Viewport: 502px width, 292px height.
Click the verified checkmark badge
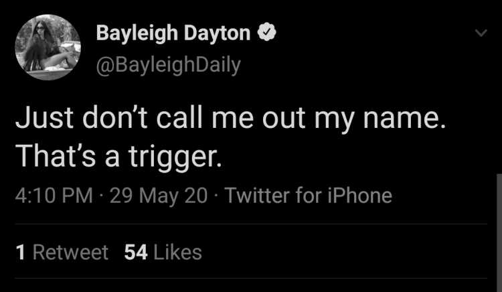click(x=266, y=32)
